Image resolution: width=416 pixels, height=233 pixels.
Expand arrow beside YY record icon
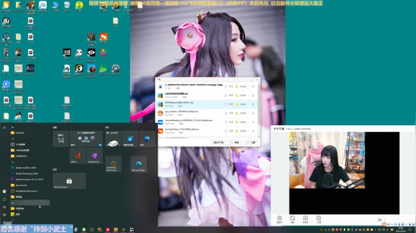[x=384, y=220]
